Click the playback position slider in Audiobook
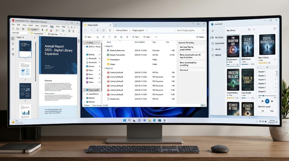Image resolution: width=289 pixels, height=161 pixels. pyautogui.click(x=267, y=96)
